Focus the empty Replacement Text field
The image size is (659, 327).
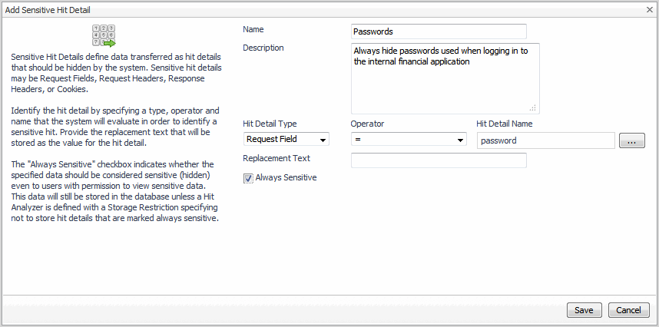(x=438, y=160)
